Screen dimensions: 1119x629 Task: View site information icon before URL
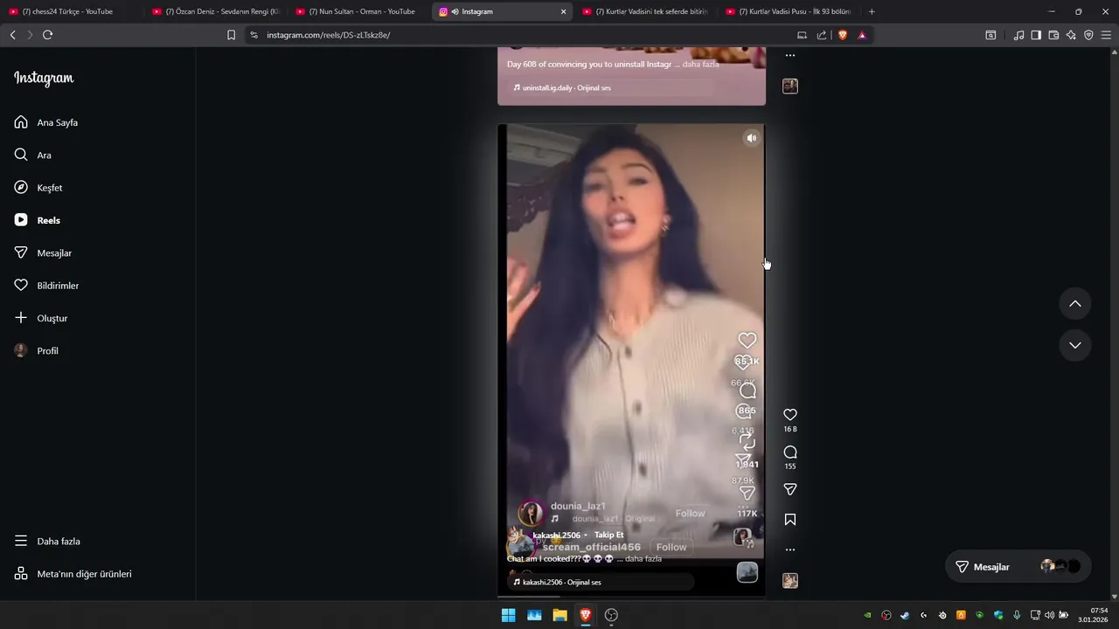(254, 35)
